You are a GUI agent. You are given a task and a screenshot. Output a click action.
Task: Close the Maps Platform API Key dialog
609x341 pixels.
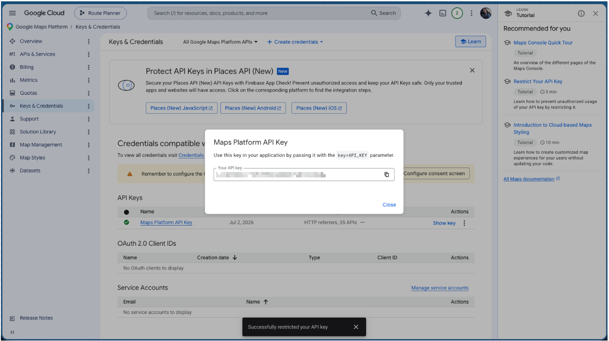point(389,205)
